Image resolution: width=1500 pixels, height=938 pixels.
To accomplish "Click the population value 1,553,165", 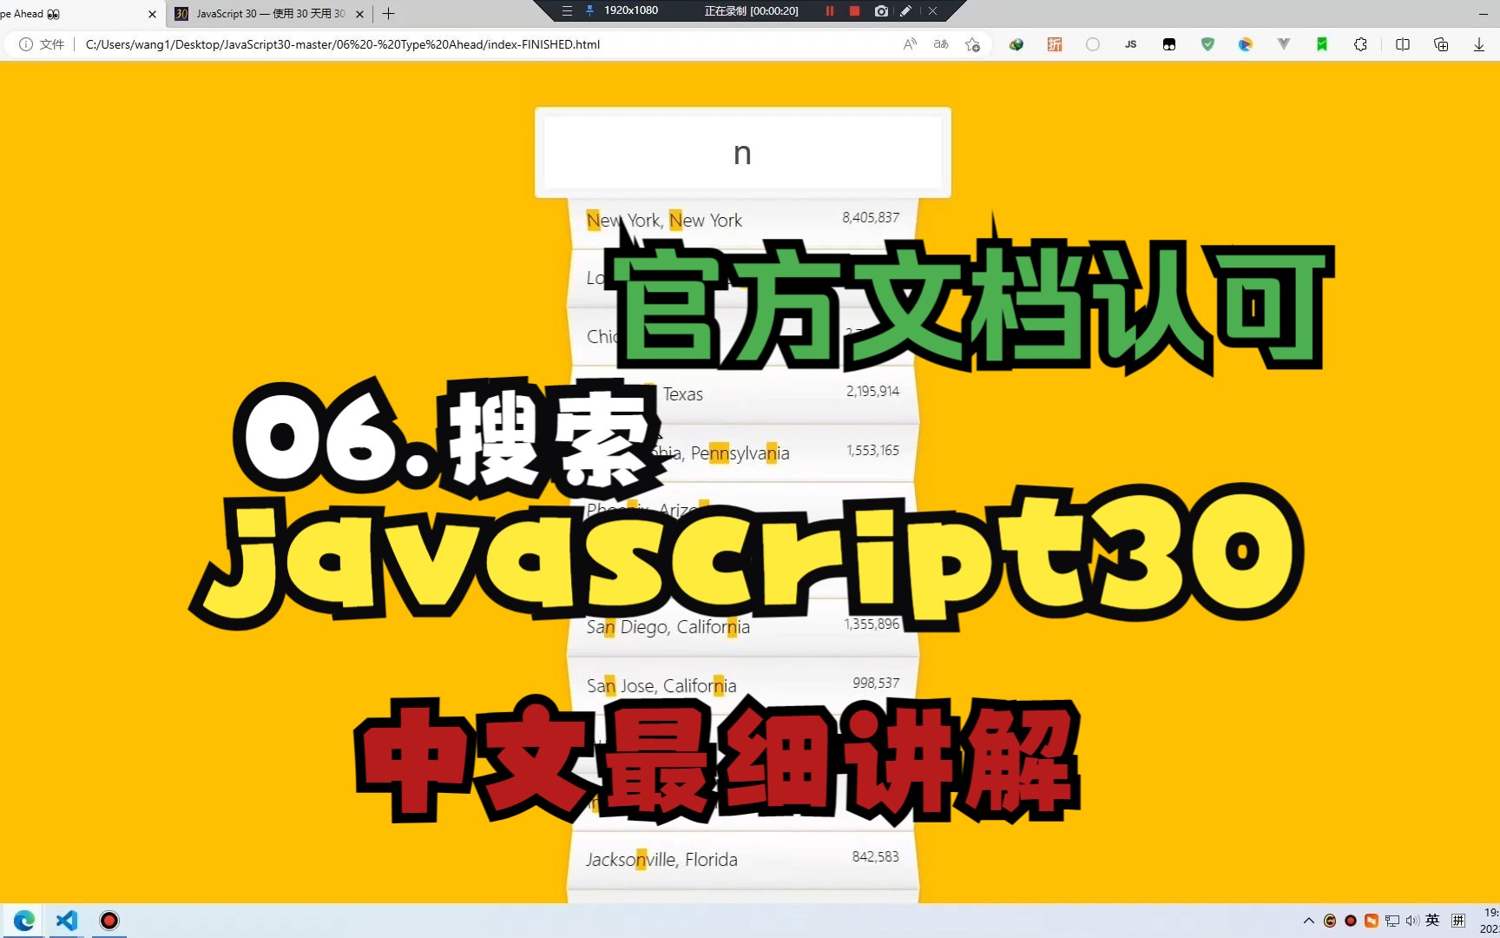I will pos(872,451).
